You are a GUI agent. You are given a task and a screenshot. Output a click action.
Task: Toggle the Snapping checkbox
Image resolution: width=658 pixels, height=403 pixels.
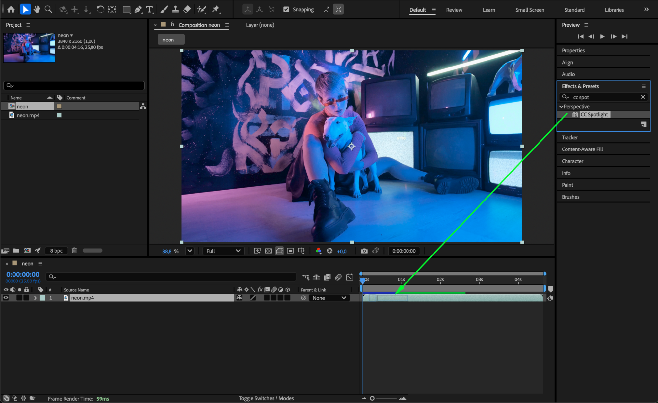click(x=286, y=9)
